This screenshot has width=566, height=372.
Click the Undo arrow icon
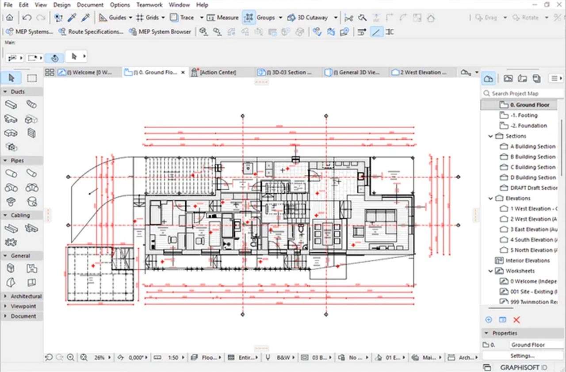[x=27, y=18]
